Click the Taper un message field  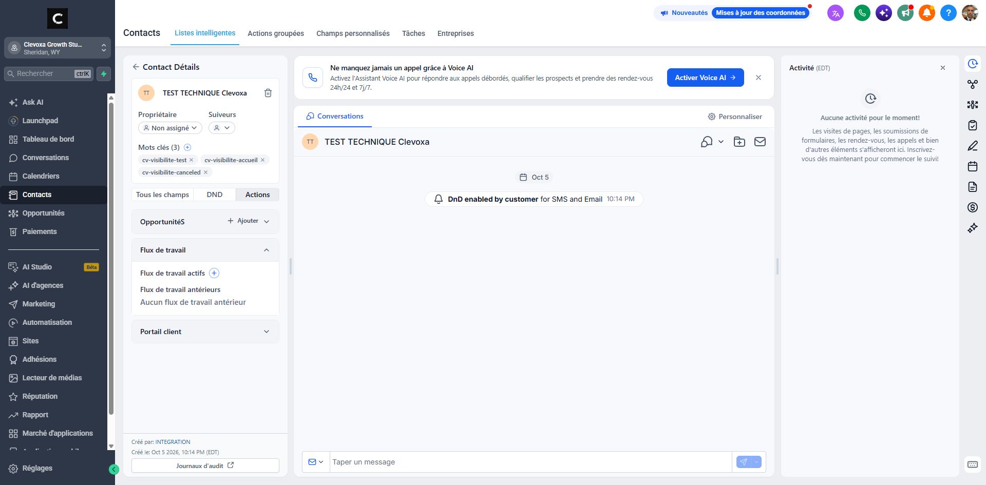click(x=531, y=462)
